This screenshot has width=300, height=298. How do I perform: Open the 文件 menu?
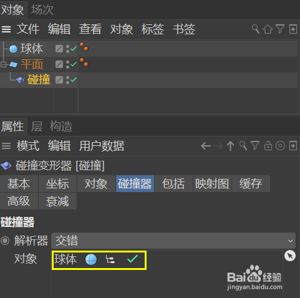(x=28, y=29)
